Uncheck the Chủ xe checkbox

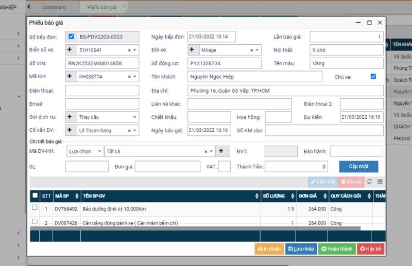click(373, 77)
